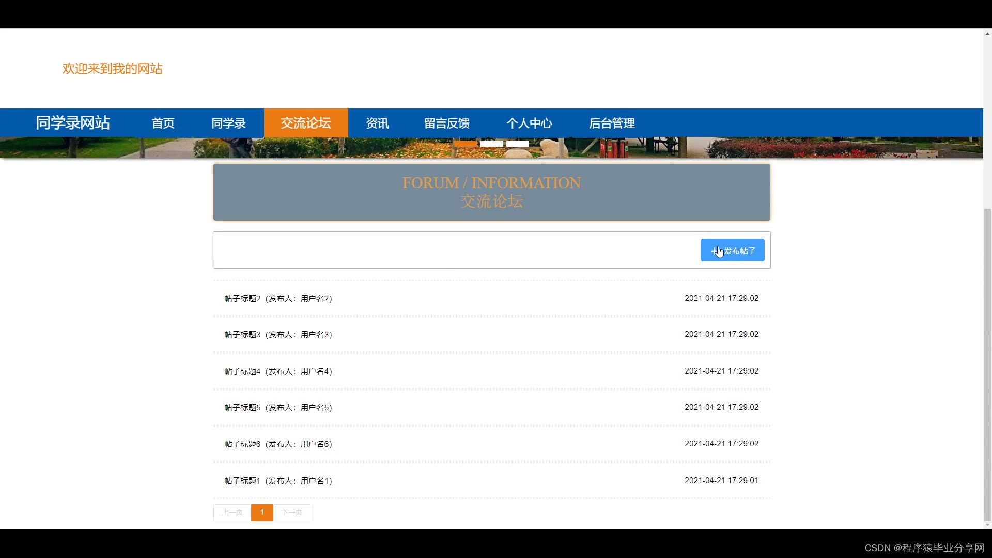Go to the 同学录 navigation tab
The height and width of the screenshot is (558, 992).
pyautogui.click(x=228, y=123)
